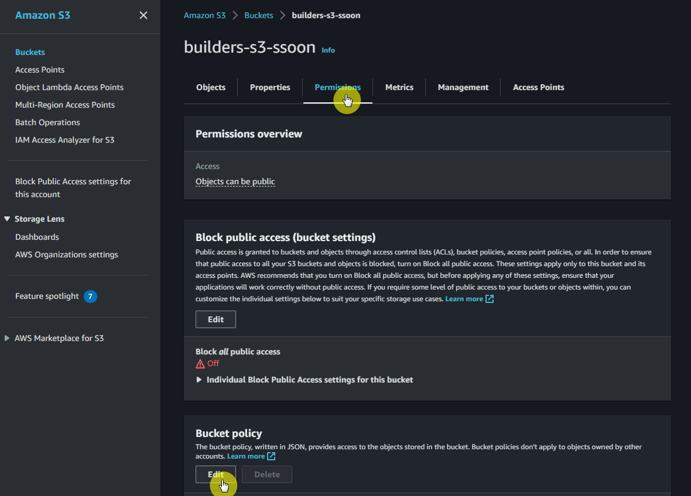Edit the Bucket policy
The width and height of the screenshot is (691, 496).
(215, 474)
